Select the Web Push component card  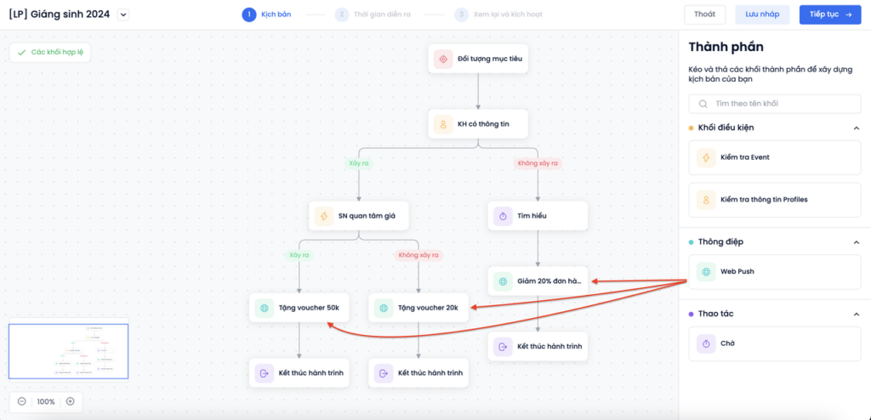(x=774, y=272)
